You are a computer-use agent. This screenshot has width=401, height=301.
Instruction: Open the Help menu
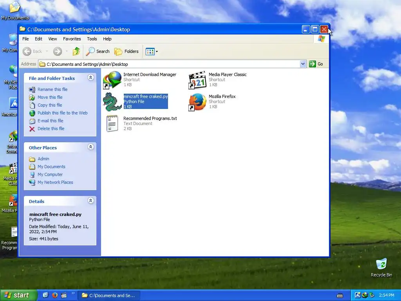click(107, 39)
